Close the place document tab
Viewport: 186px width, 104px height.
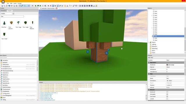coord(57,8)
